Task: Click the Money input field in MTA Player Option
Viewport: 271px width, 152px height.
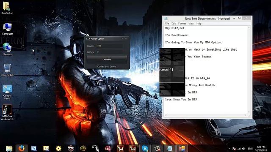Action: pos(109,52)
